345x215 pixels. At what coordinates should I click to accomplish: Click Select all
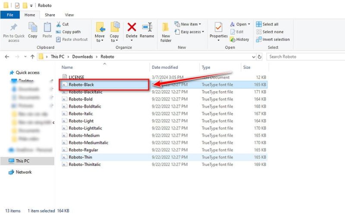(267, 24)
